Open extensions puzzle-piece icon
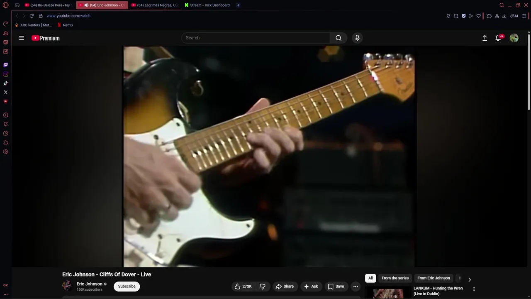Screen dimensions: 531x299 (489, 16)
